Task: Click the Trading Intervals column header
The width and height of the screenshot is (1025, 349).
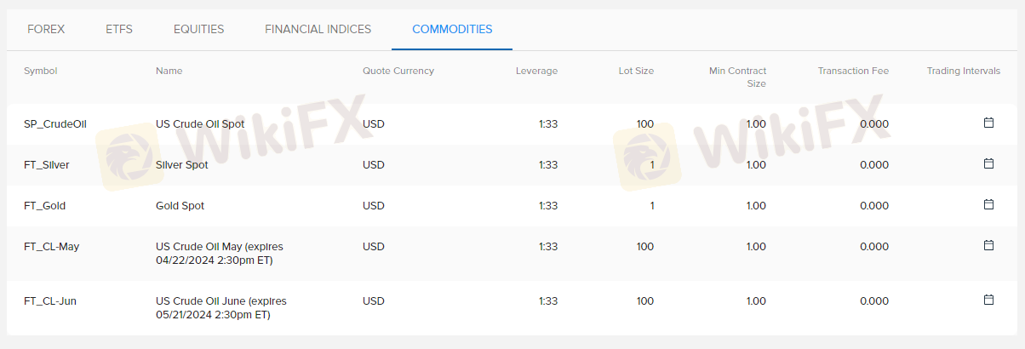Action: click(964, 71)
